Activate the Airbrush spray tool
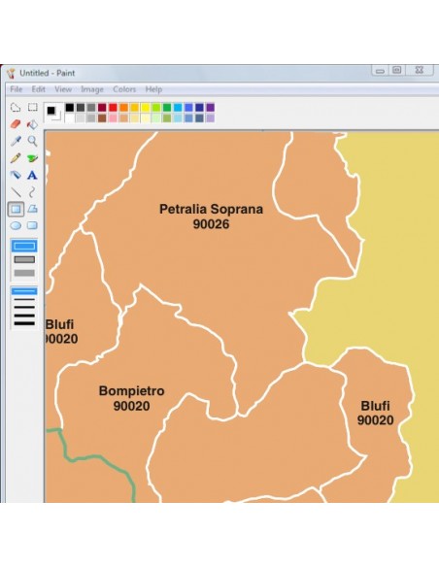Image resolution: width=439 pixels, height=567 pixels. [x=16, y=175]
